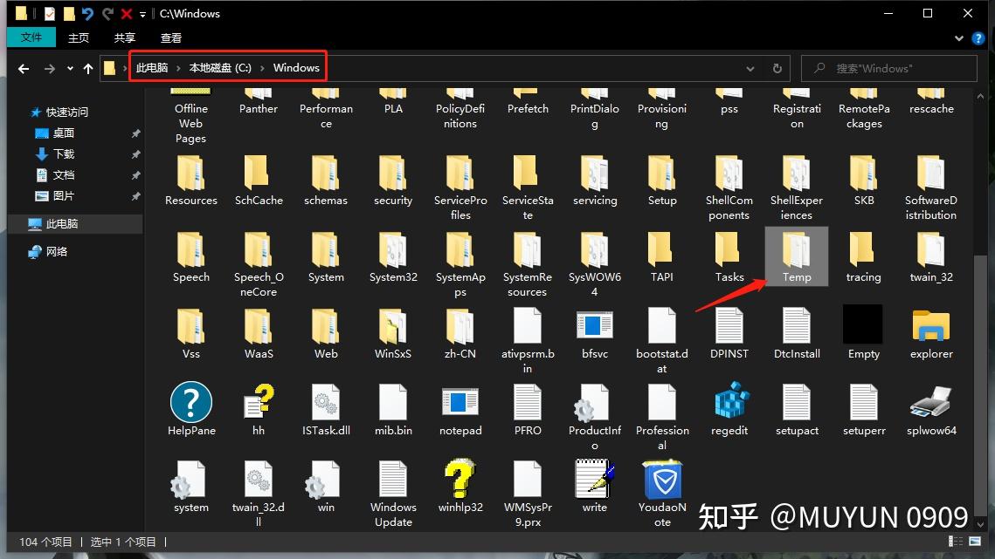
Task: Switch to details view in status bar
Action: click(x=955, y=541)
